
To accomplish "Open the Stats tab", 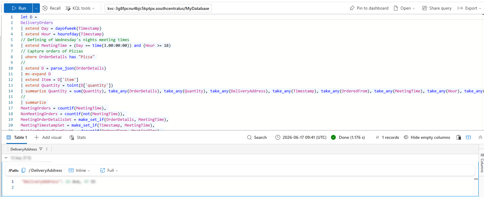I will [x=78, y=137].
